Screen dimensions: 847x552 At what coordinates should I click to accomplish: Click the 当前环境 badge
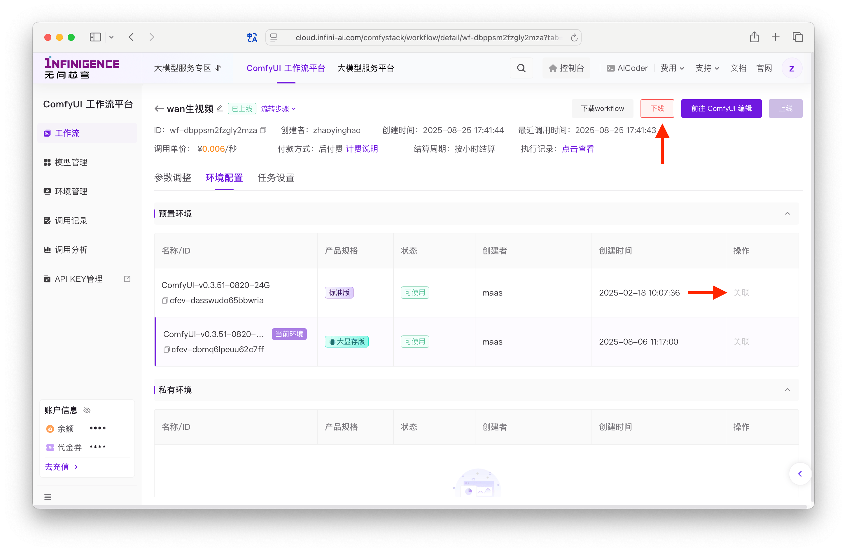point(289,334)
